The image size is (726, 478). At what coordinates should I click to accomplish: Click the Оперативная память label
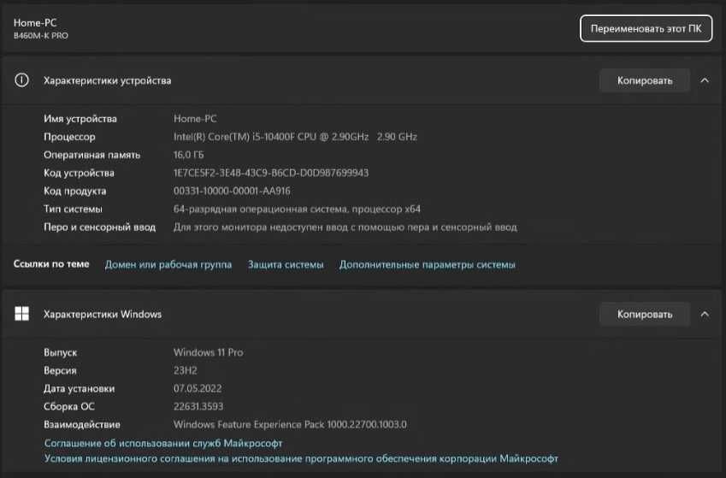[92, 155]
